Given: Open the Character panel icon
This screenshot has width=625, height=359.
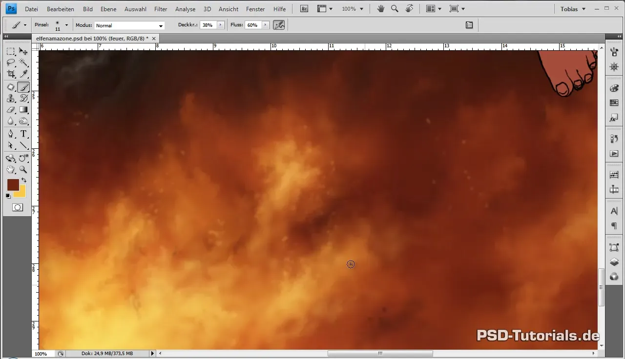Looking at the screenshot, I should pyautogui.click(x=614, y=211).
